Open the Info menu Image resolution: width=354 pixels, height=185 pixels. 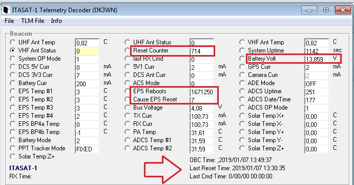point(56,21)
